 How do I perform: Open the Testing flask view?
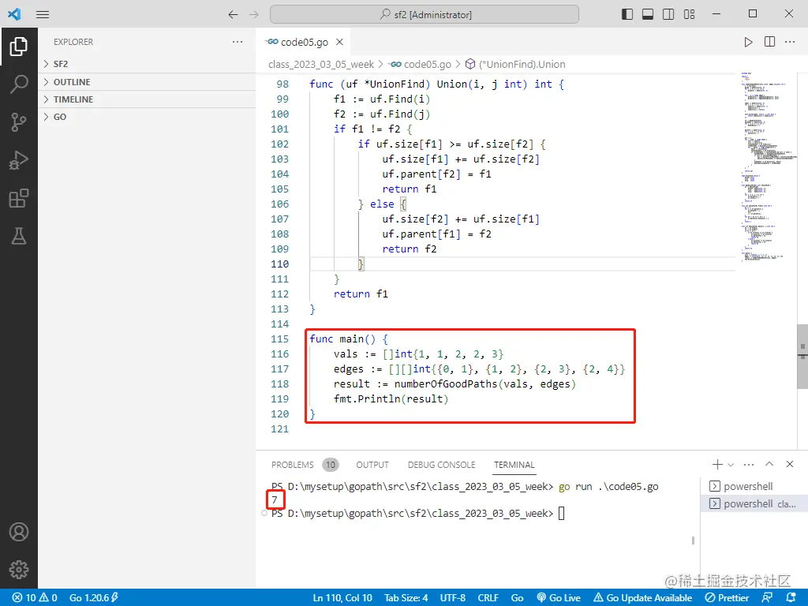point(19,236)
